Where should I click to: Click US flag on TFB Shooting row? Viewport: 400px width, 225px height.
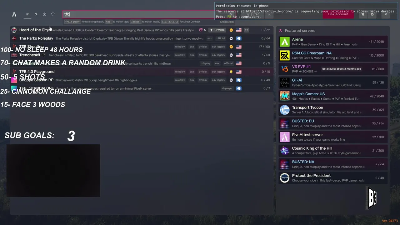[239, 47]
